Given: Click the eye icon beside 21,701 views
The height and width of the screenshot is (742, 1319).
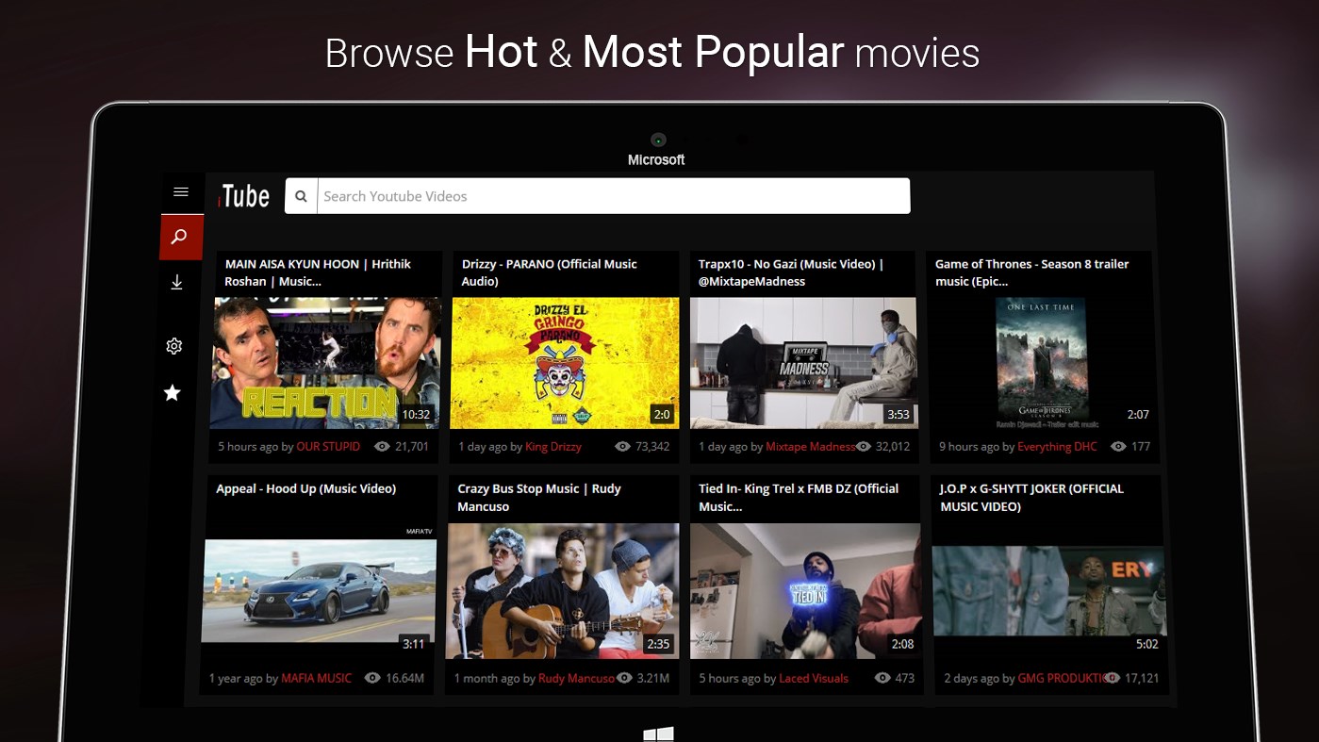Looking at the screenshot, I should (x=382, y=447).
